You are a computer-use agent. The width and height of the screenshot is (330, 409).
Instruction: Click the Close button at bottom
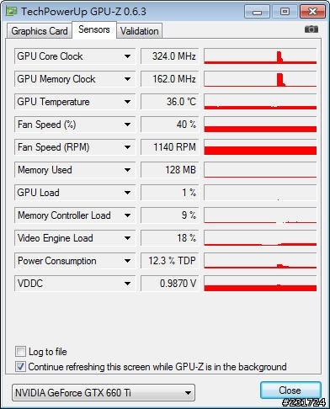point(290,390)
